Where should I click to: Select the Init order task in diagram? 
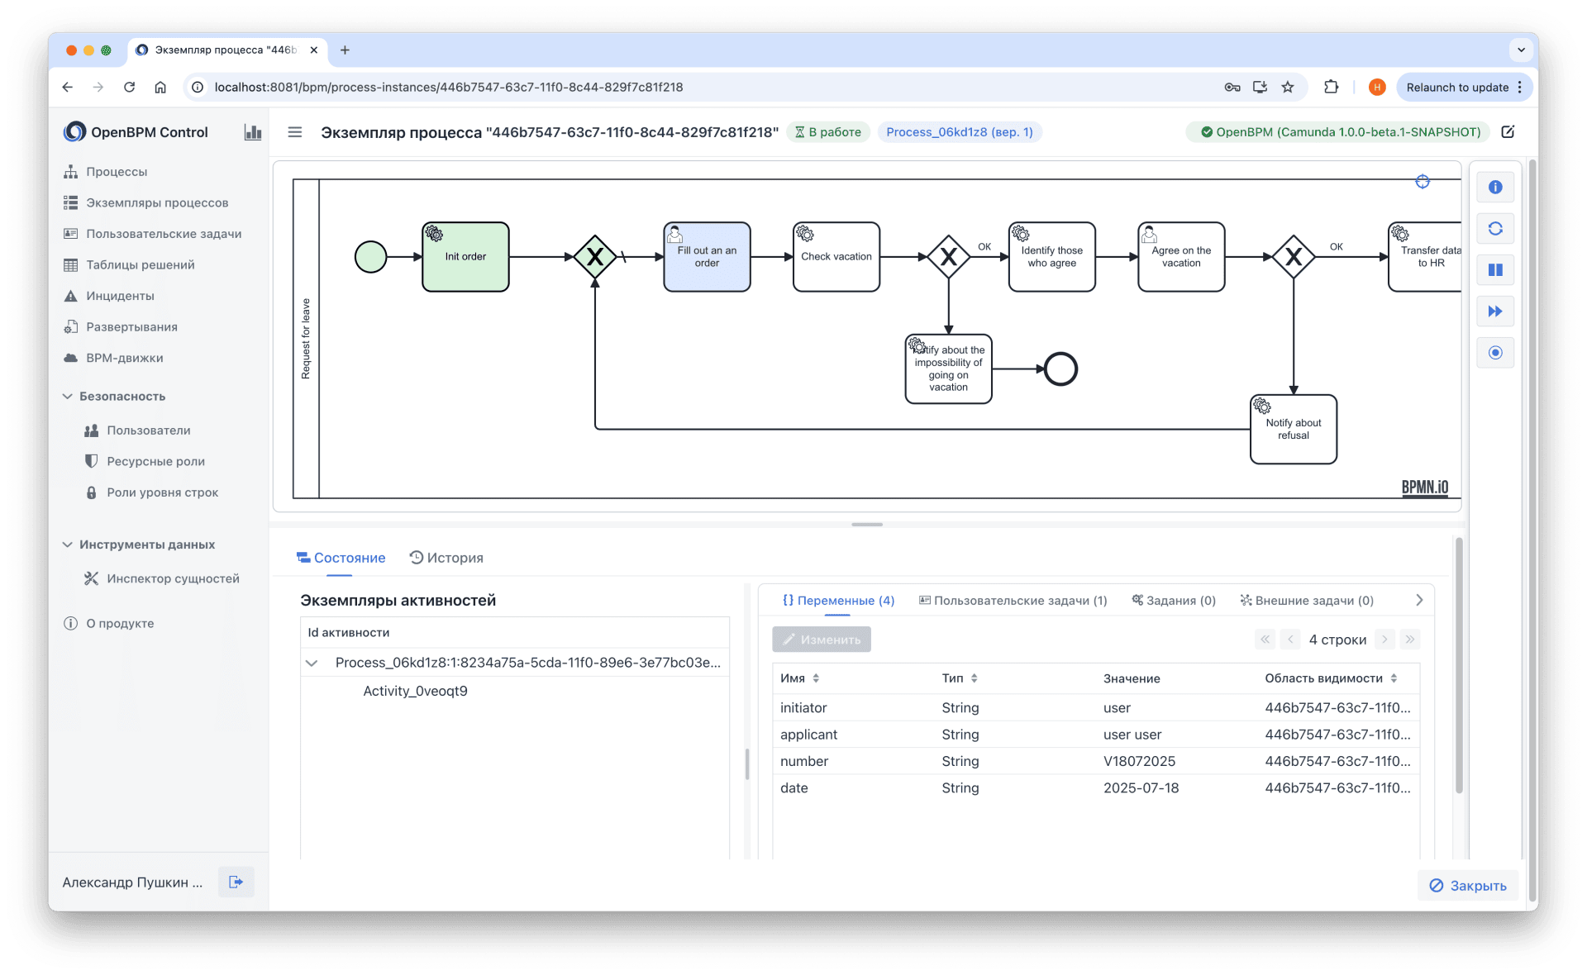pyautogui.click(x=465, y=257)
